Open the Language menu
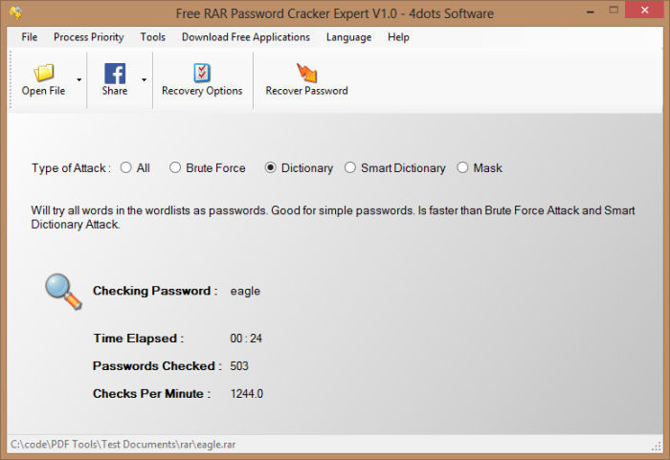This screenshot has height=460, width=670. [x=348, y=37]
